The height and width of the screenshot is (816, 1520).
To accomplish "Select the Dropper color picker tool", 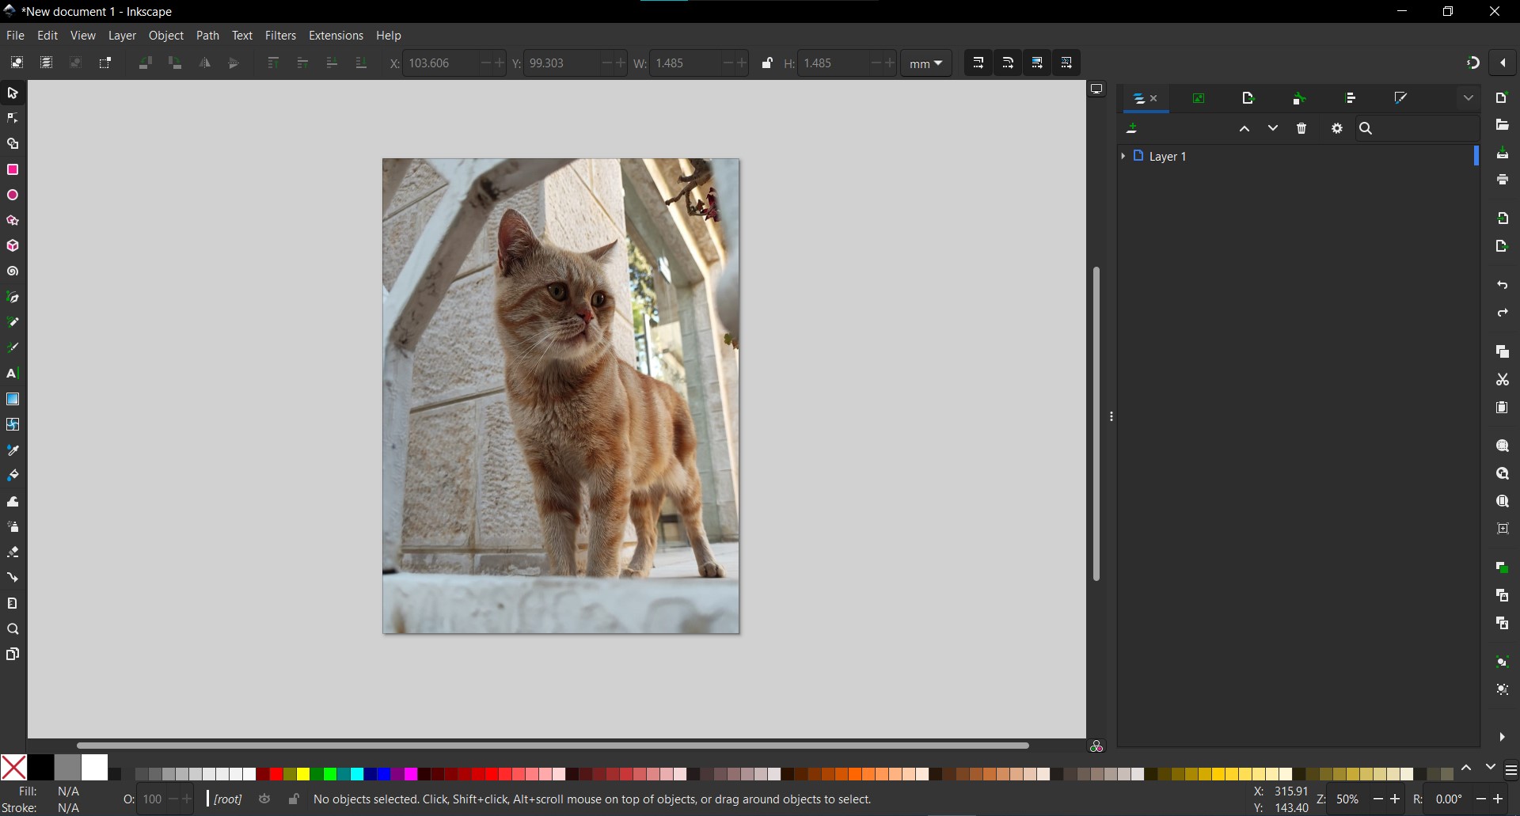I will tap(13, 450).
